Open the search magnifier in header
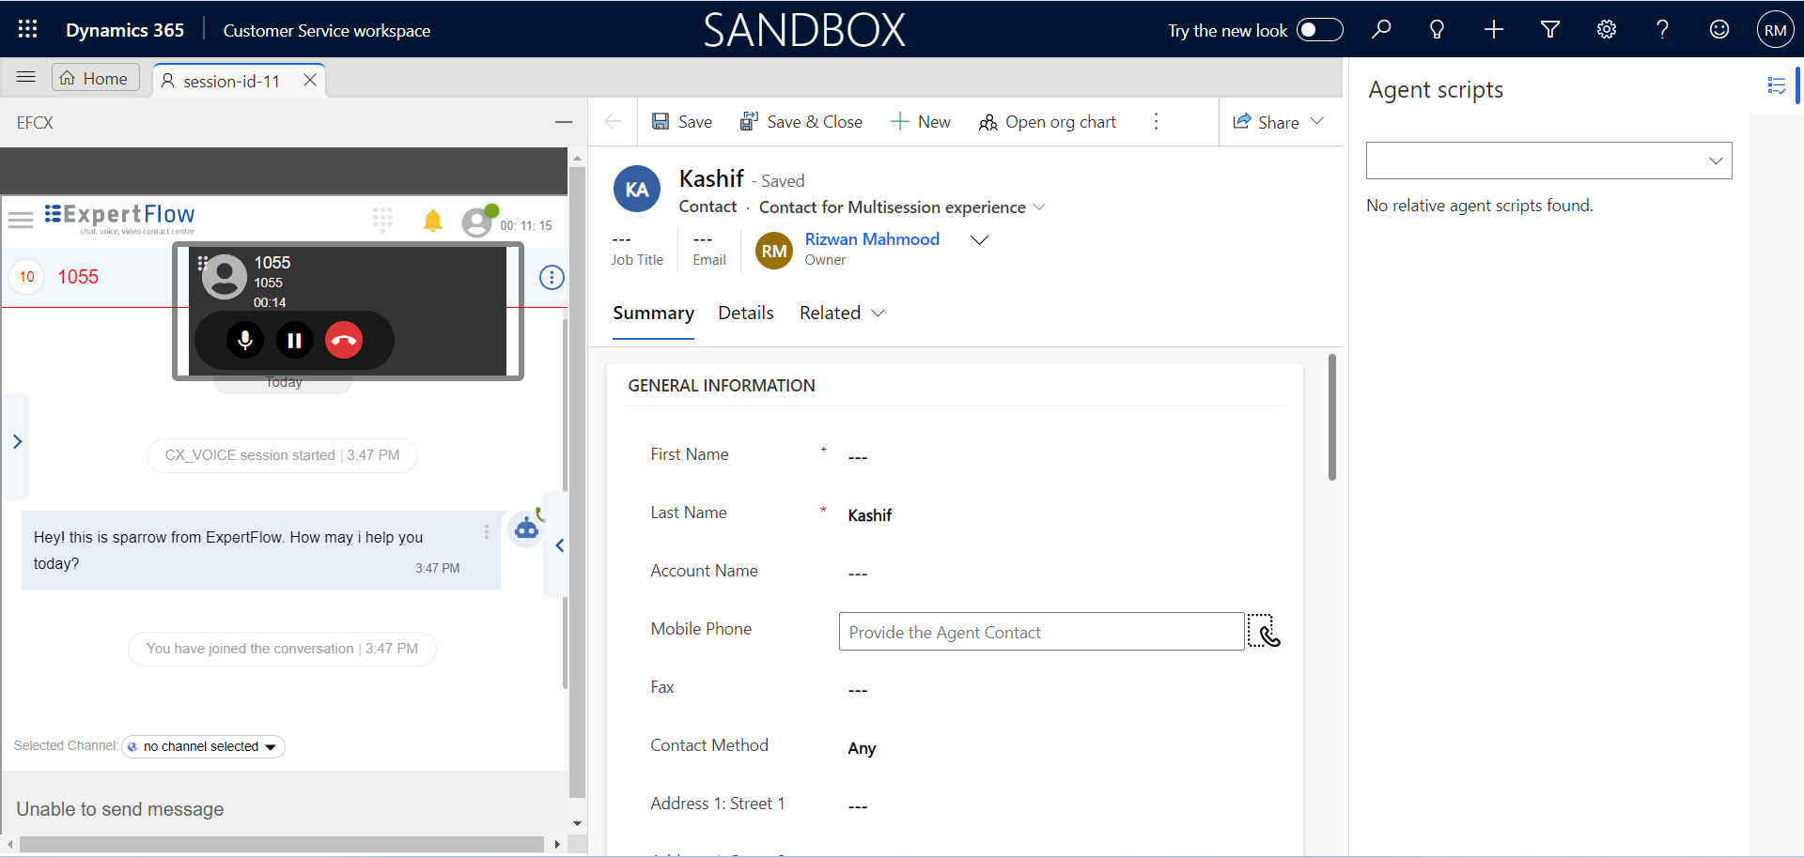Screen dimensions: 1804x858 [1381, 29]
